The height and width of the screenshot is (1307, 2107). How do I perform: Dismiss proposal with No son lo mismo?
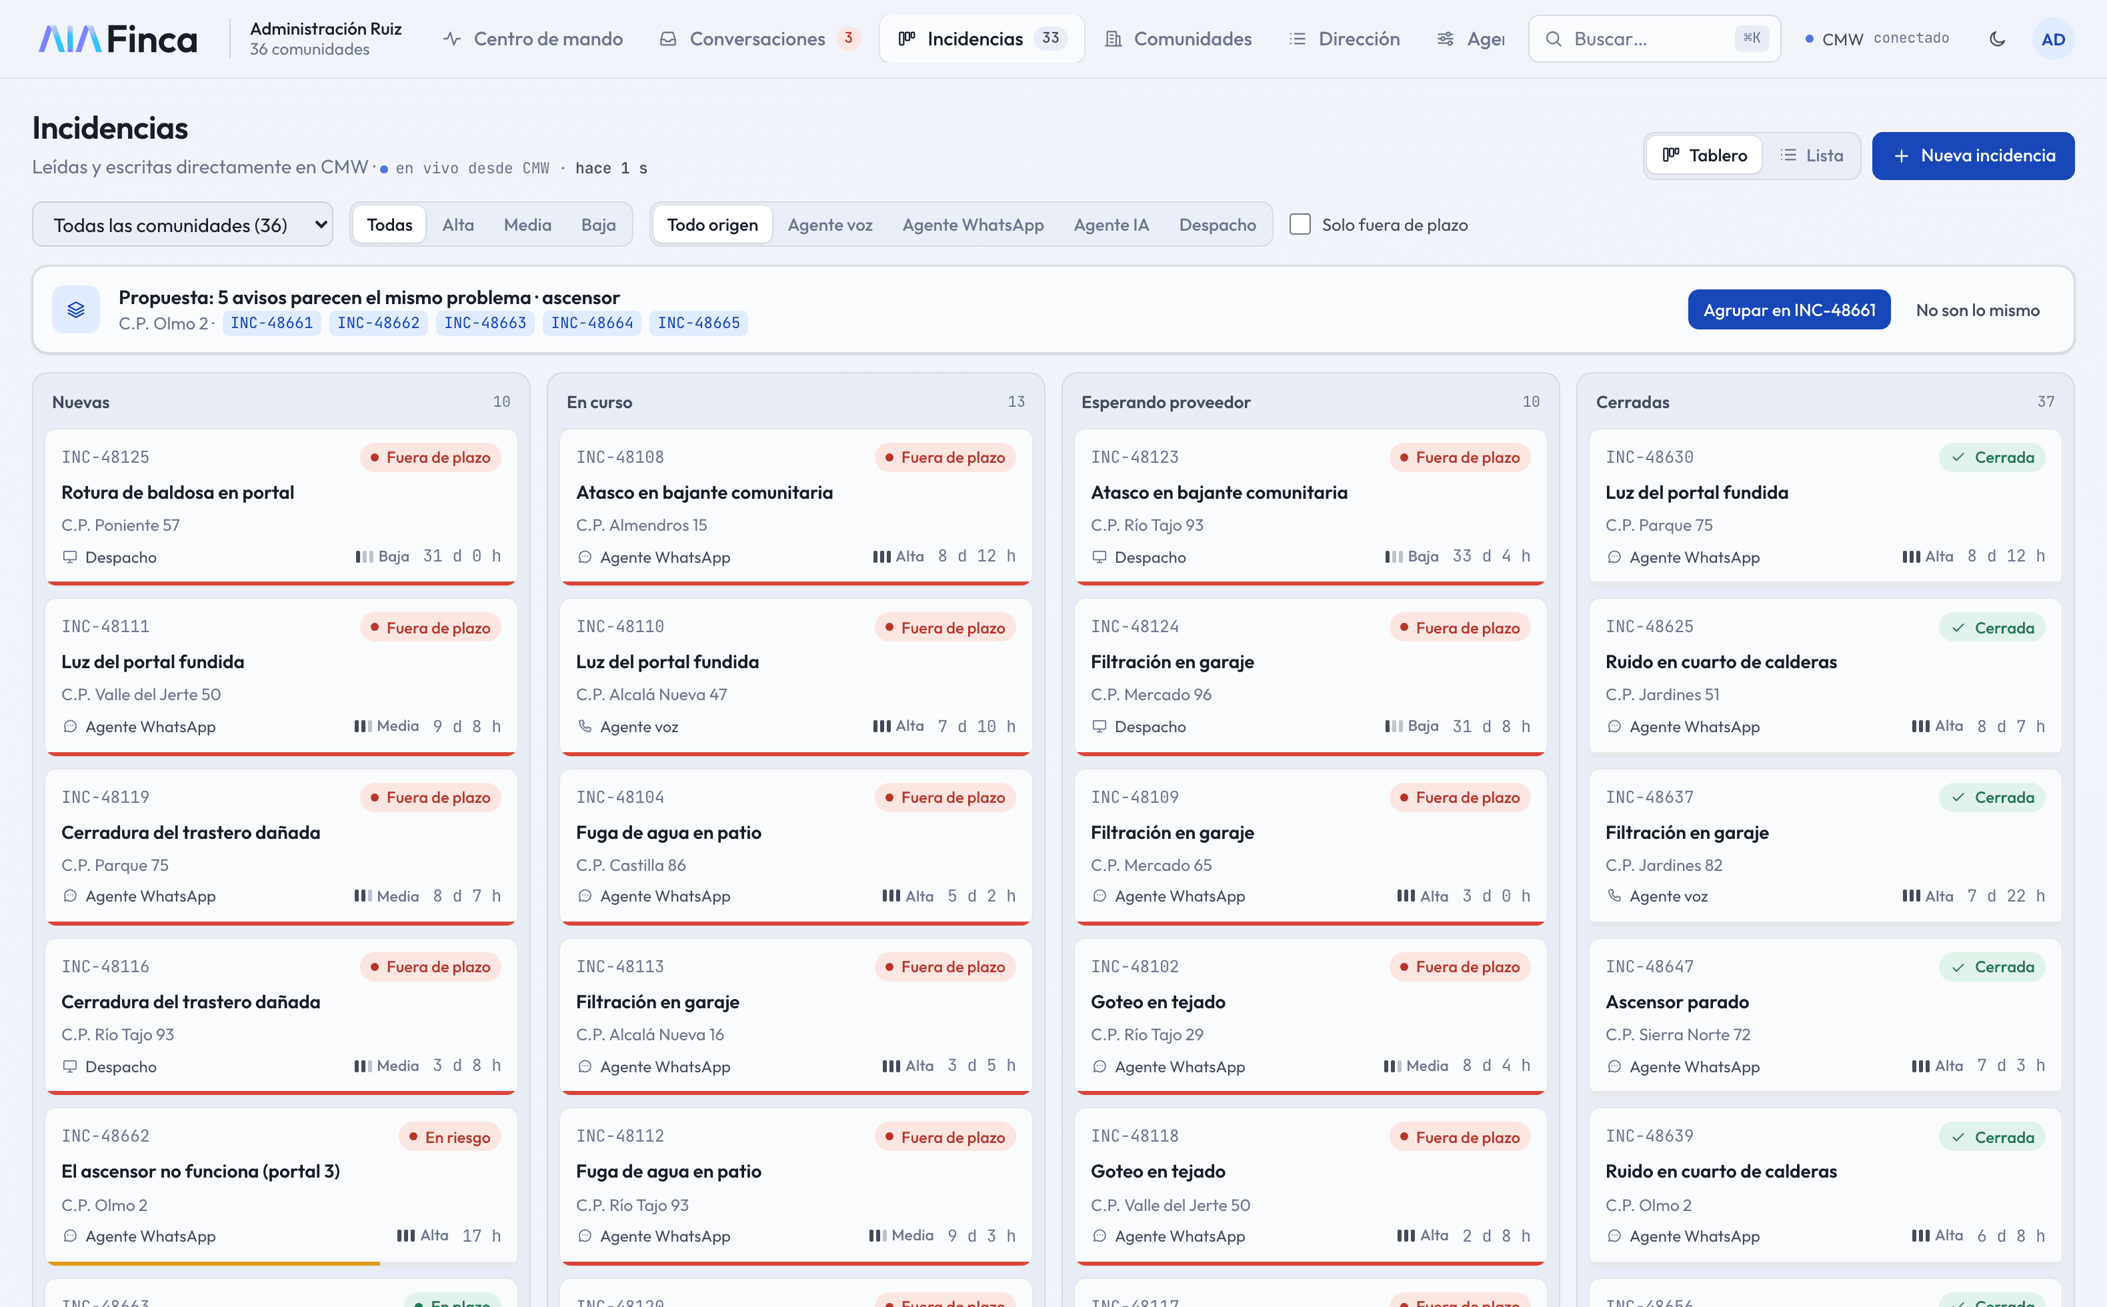click(1978, 309)
